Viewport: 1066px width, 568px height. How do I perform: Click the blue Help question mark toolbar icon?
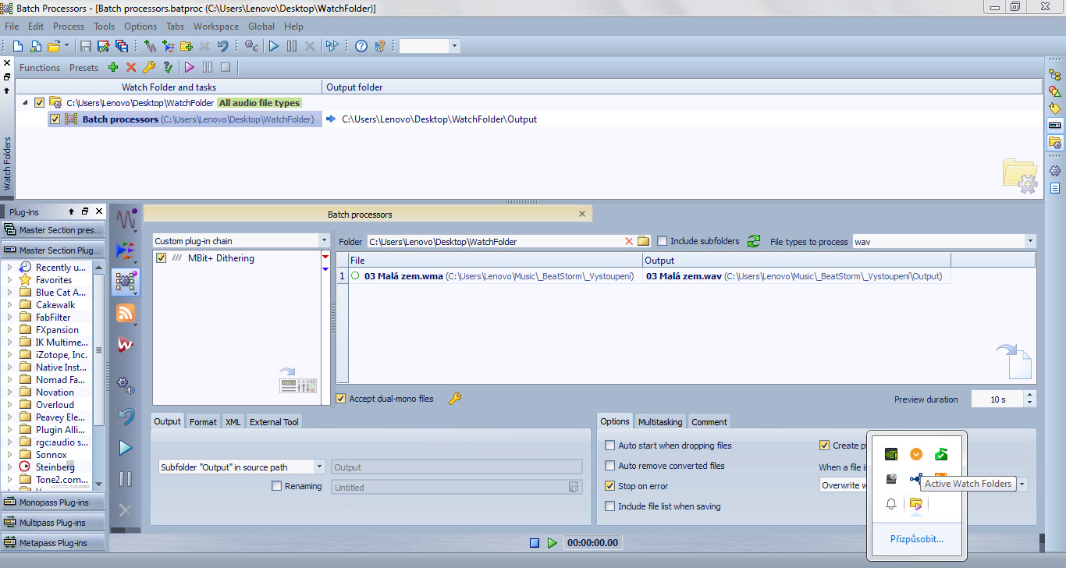tap(361, 46)
